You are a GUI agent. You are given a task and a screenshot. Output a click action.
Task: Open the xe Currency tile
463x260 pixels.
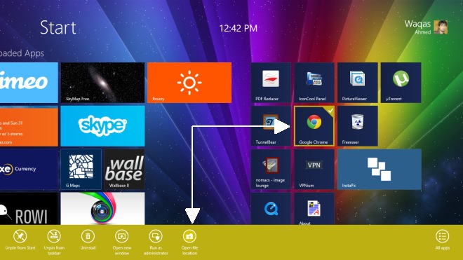[29, 170]
